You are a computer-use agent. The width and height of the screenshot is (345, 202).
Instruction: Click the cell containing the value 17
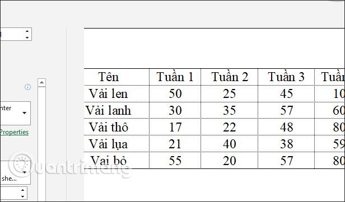click(175, 127)
